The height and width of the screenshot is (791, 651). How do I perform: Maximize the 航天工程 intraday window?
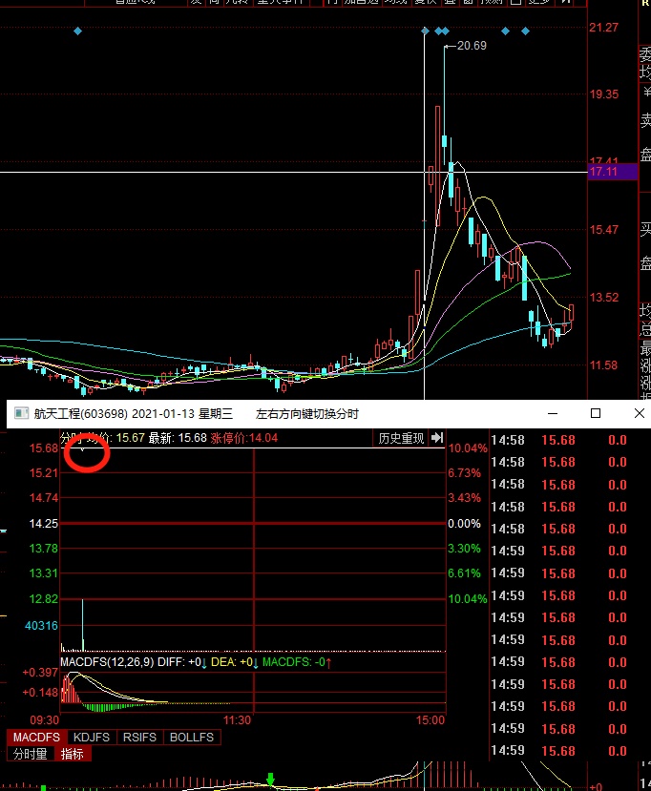point(596,414)
